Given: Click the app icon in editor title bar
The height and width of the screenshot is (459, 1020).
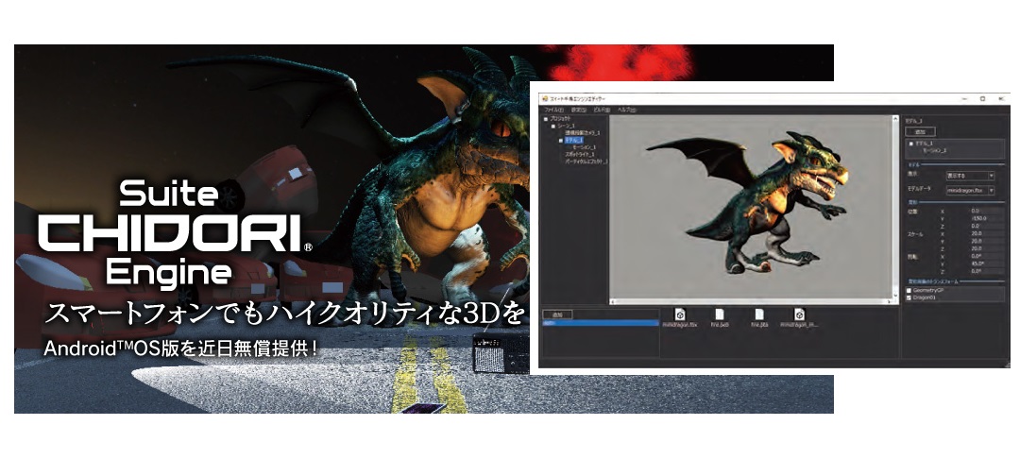Looking at the screenshot, I should pos(545,99).
